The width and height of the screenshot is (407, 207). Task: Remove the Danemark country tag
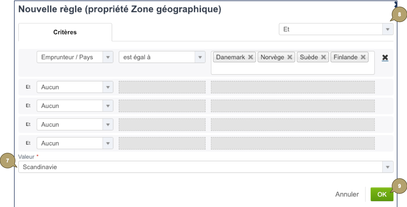[251, 57]
